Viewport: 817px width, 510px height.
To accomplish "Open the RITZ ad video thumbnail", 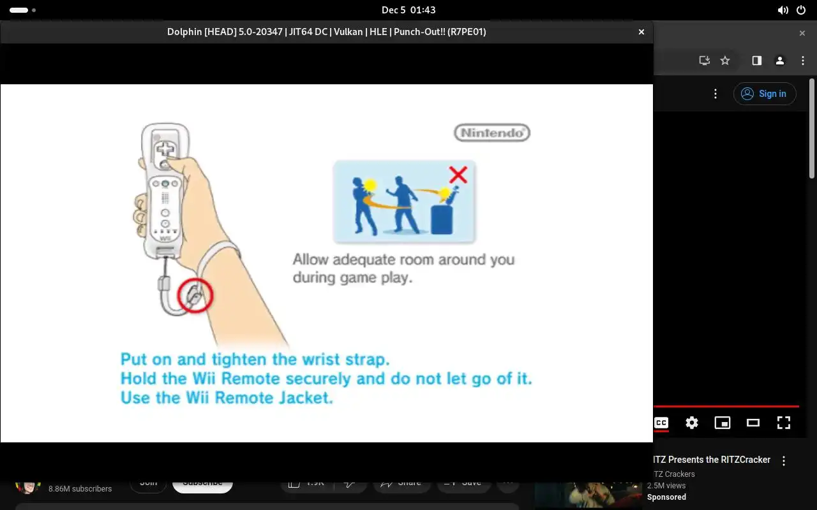I will pyautogui.click(x=588, y=496).
